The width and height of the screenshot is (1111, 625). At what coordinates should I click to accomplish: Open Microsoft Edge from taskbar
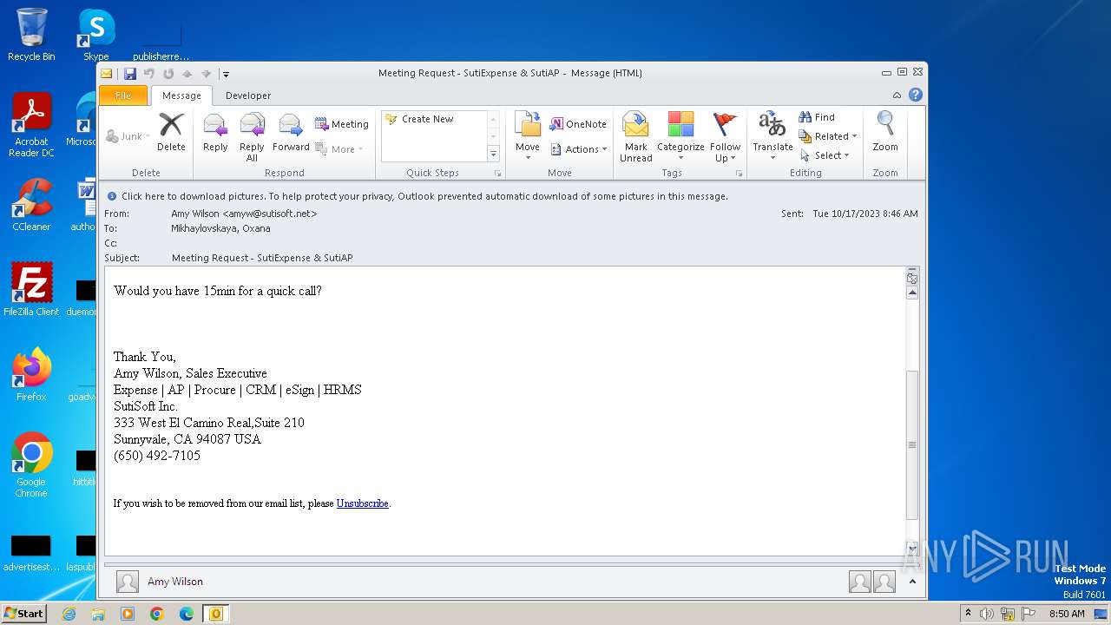pyautogui.click(x=187, y=614)
